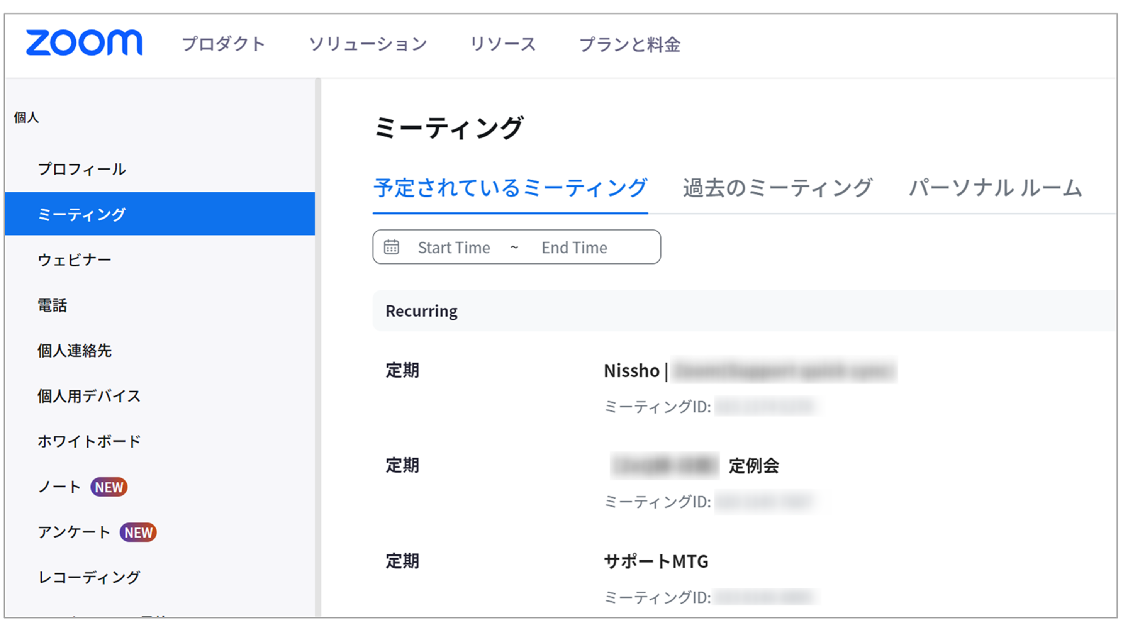Viewport: 1123px width, 624px height.
Task: Switch to 過去のミーティング tab
Action: coord(778,188)
